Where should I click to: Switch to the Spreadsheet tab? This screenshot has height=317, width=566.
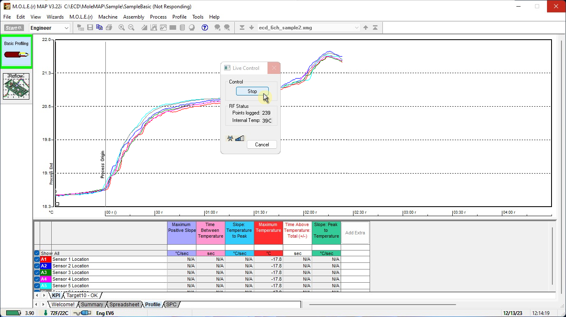point(124,305)
